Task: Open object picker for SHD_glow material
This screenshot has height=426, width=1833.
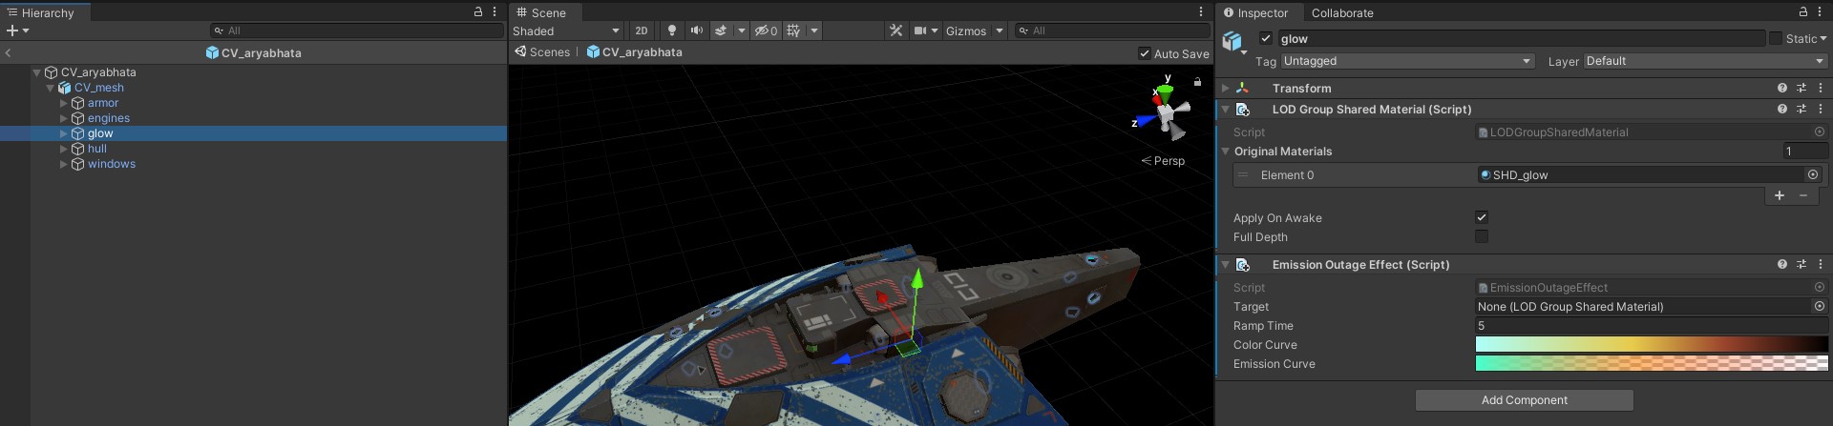Action: [x=1812, y=174]
